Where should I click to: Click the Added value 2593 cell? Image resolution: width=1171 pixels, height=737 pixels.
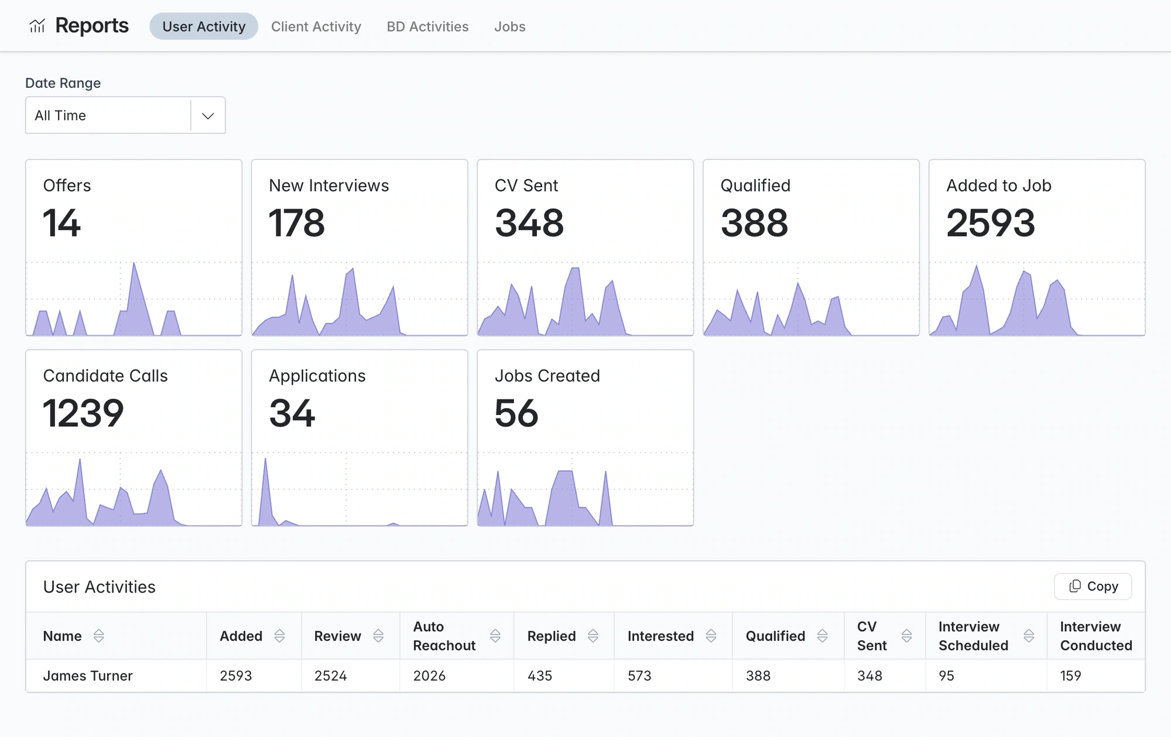(x=254, y=676)
